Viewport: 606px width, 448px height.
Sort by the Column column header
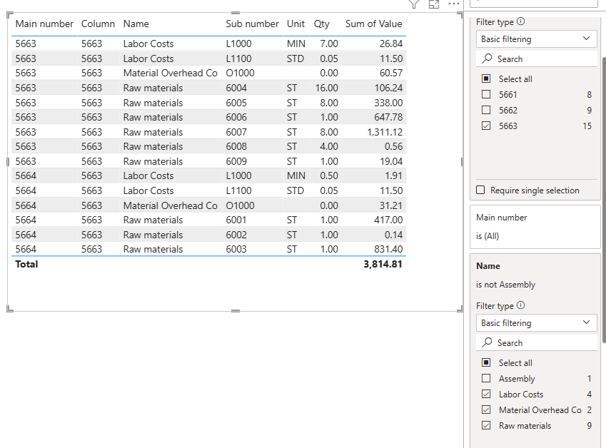[98, 24]
